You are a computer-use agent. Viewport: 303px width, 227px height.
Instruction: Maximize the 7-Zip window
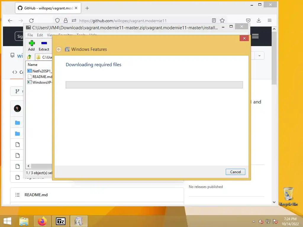[x=231, y=27]
